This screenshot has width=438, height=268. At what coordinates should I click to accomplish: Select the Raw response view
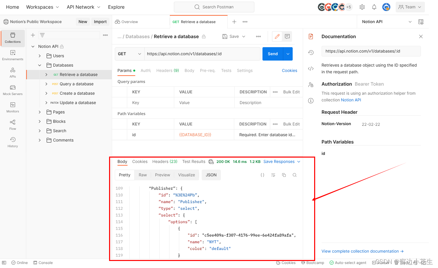(x=143, y=175)
